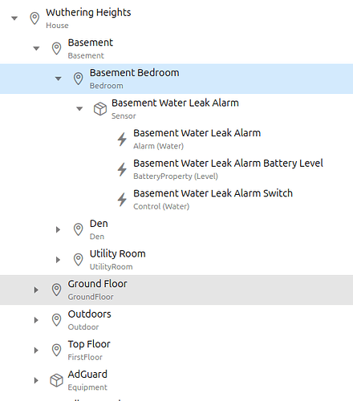Screen dimensions: 353x401
Task: Collapse the Basement Bedroom node arrow
Action: point(58,79)
